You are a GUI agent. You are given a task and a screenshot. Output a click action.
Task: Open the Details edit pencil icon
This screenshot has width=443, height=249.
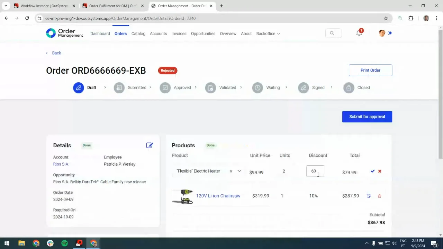(x=150, y=145)
